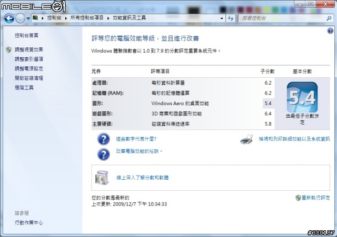337x237 pixels.
Task: Click the 基本分數 column header
Action: click(x=302, y=71)
